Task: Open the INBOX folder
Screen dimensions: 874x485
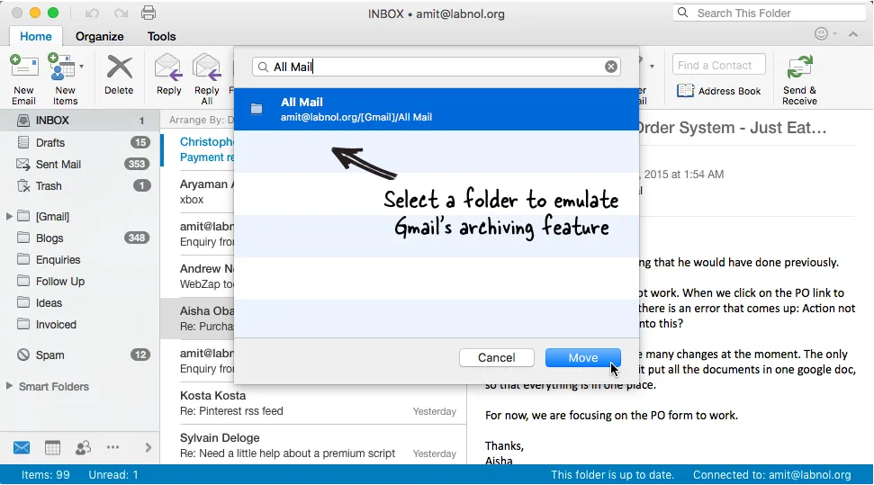Action: 80,121
